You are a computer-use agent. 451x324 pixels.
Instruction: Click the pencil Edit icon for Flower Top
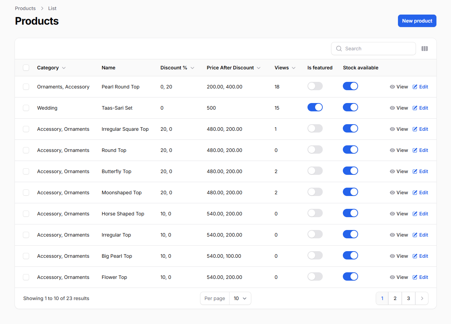pyautogui.click(x=415, y=277)
